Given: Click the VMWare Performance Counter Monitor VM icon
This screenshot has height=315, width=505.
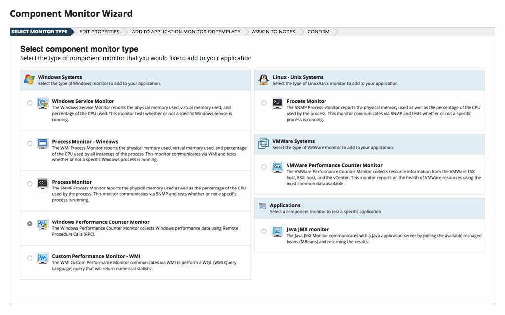Looking at the screenshot, I should [278, 167].
